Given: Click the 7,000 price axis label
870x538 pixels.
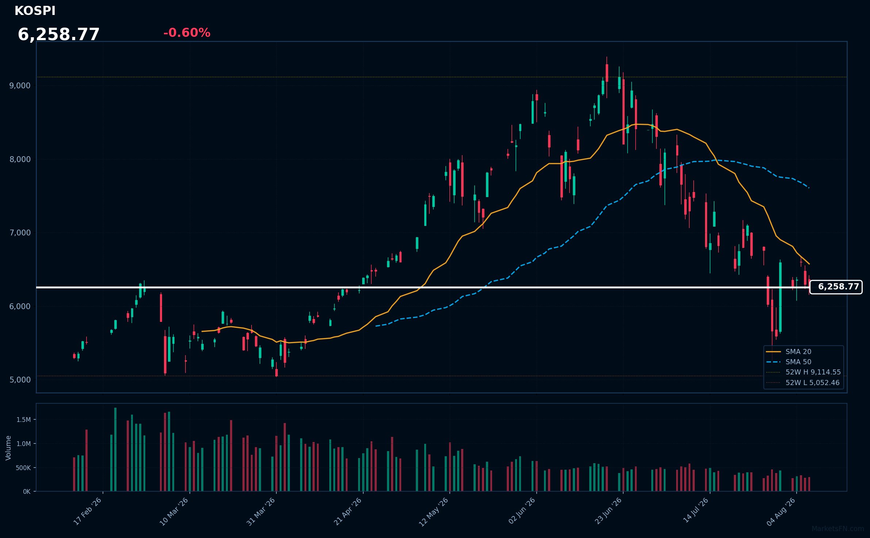Looking at the screenshot, I should 20,233.
